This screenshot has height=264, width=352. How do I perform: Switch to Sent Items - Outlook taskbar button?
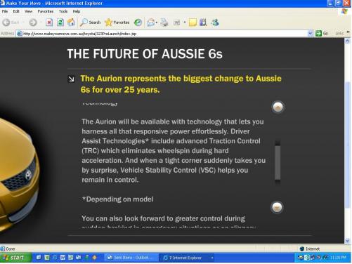tap(130, 258)
